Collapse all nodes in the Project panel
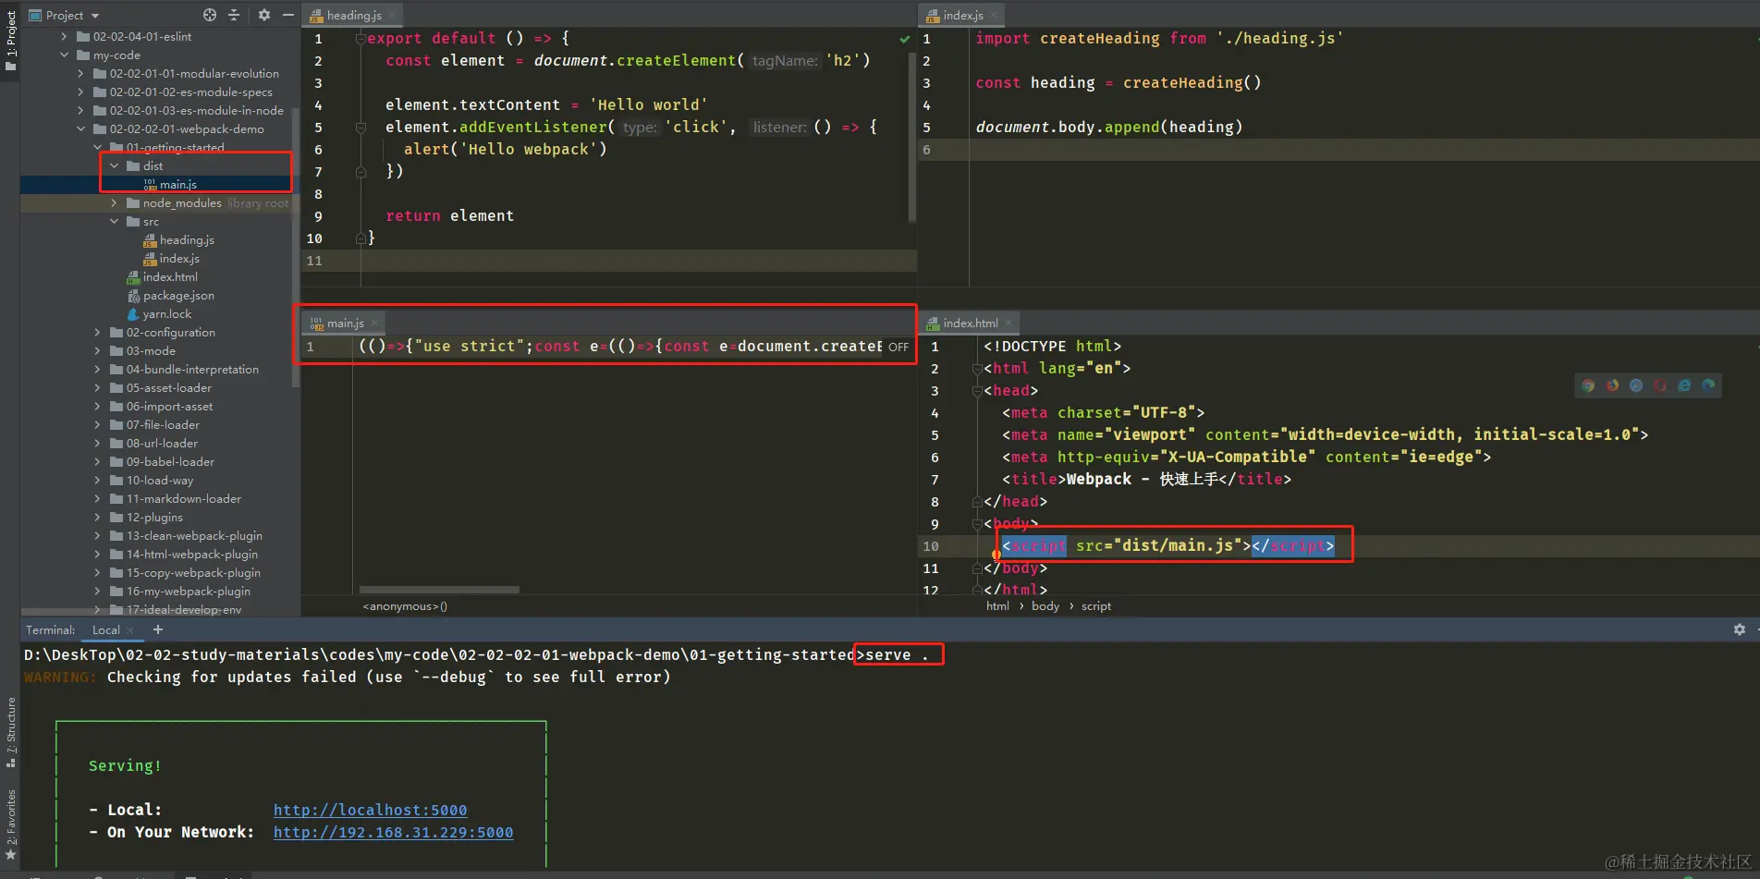This screenshot has height=879, width=1760. pyautogui.click(x=234, y=15)
